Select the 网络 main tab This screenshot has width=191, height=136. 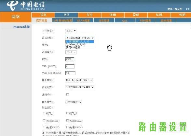click(x=66, y=15)
